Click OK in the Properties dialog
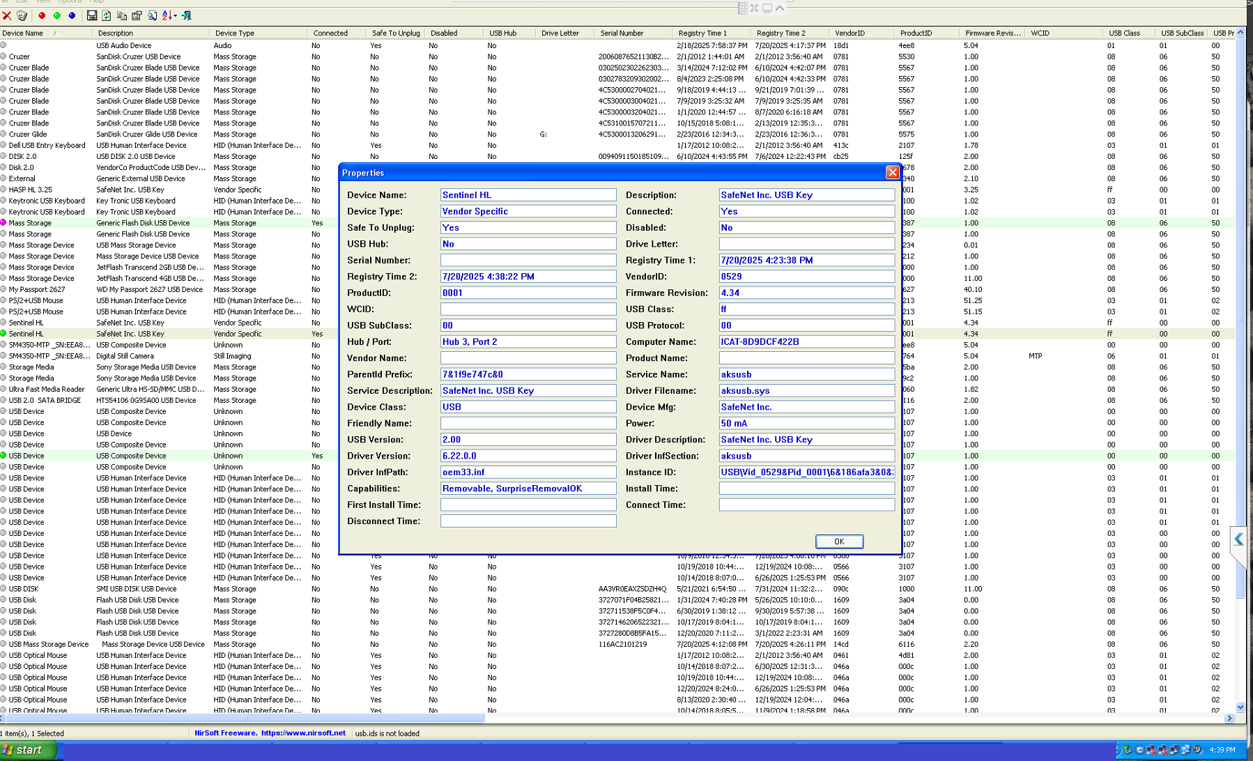The height and width of the screenshot is (761, 1253). click(x=839, y=541)
